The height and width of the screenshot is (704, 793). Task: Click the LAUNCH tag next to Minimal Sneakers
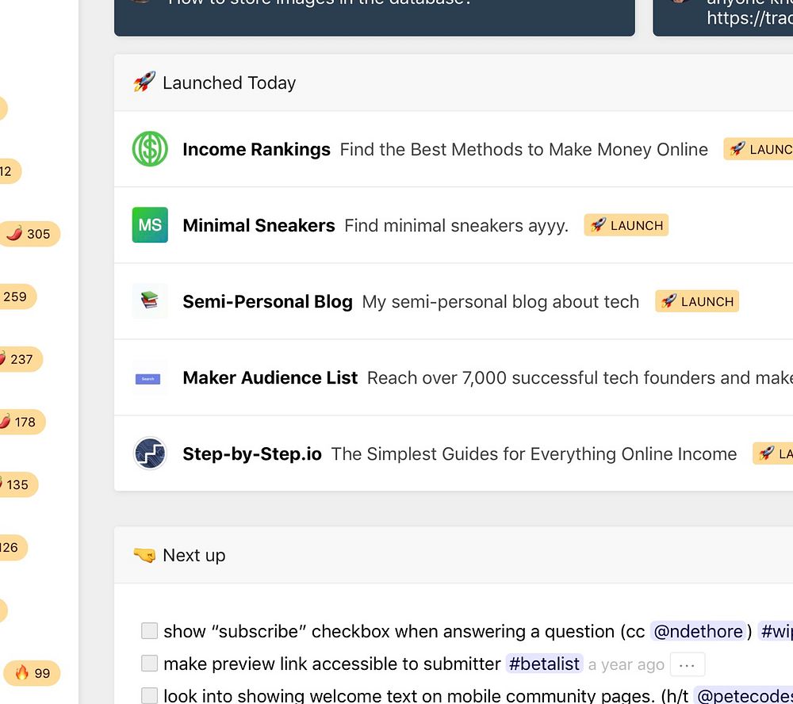pos(626,225)
